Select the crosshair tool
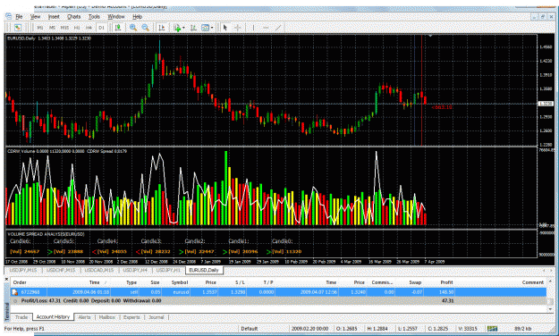The height and width of the screenshot is (336, 559). pyautogui.click(x=237, y=28)
